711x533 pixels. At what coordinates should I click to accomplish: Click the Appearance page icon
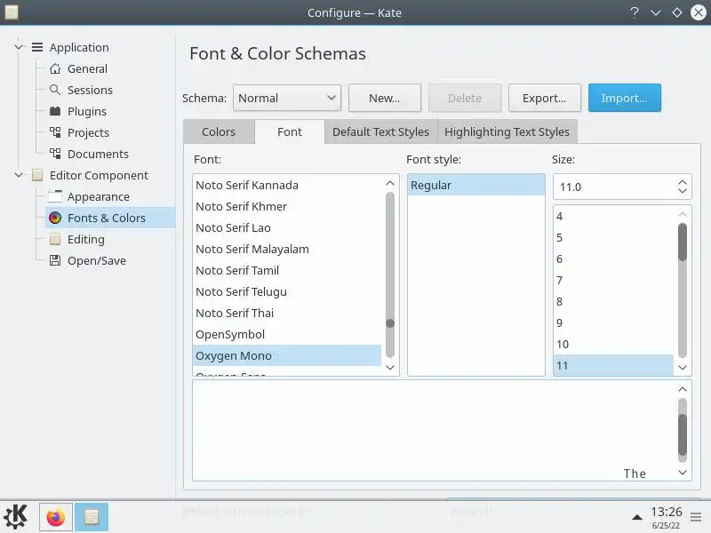[x=55, y=196]
